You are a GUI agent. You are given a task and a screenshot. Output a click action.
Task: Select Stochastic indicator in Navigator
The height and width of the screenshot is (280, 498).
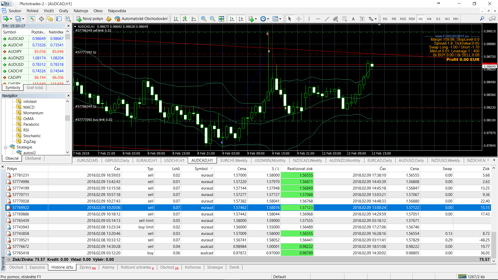32,136
